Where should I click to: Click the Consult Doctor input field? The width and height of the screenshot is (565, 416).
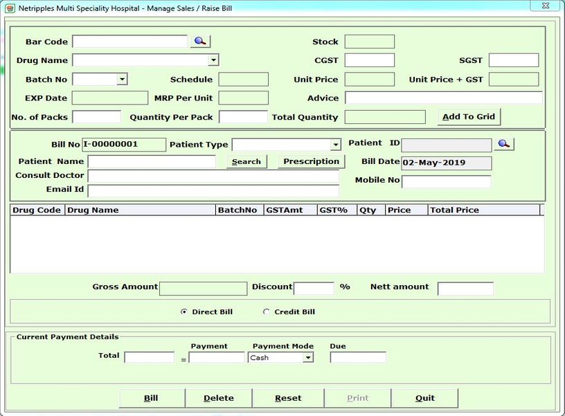pos(213,176)
